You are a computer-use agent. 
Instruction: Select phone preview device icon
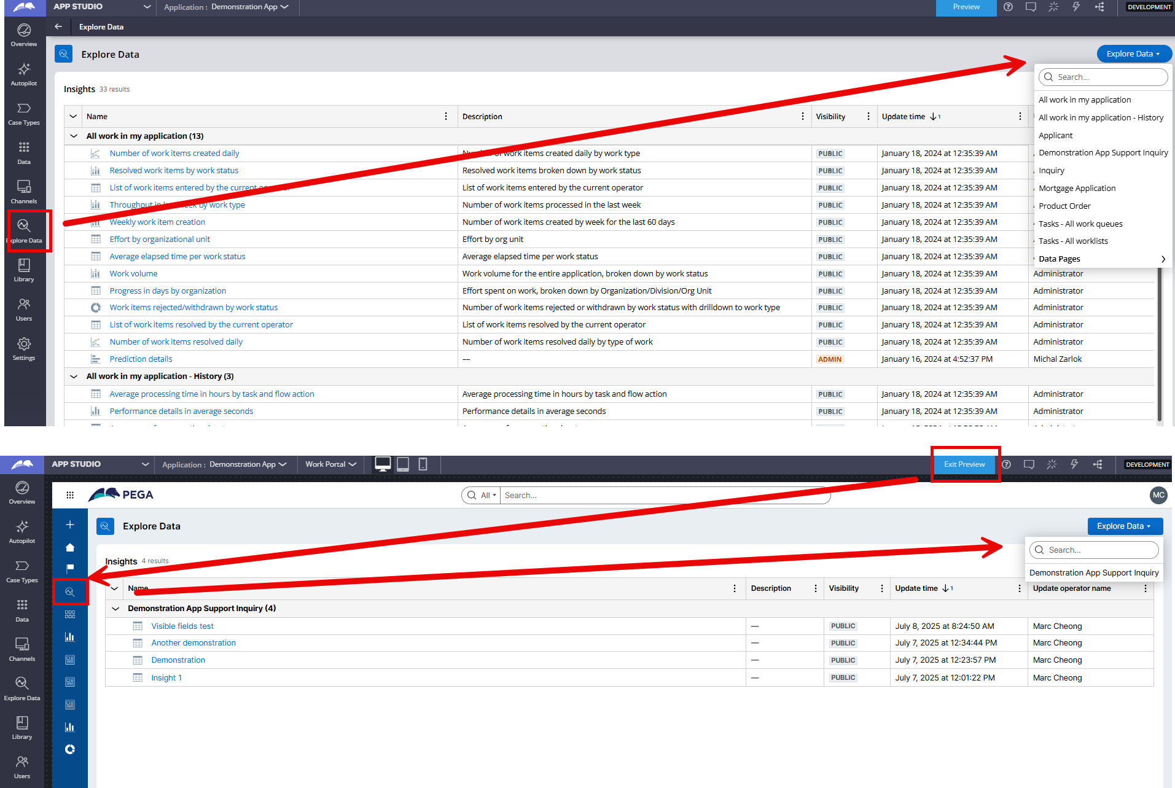[x=423, y=464]
